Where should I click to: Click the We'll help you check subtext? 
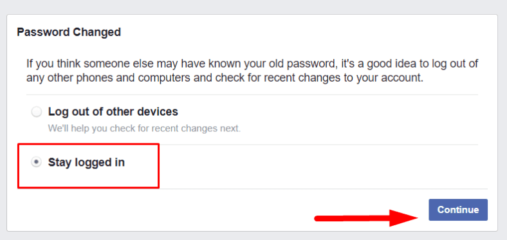144,129
